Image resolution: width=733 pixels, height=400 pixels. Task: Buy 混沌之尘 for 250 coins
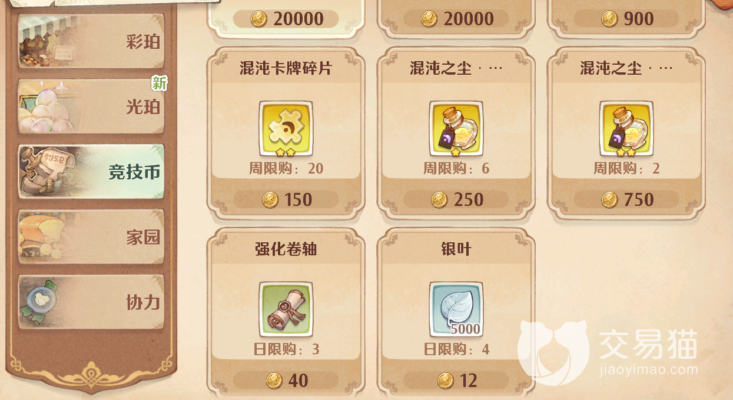tap(456, 199)
